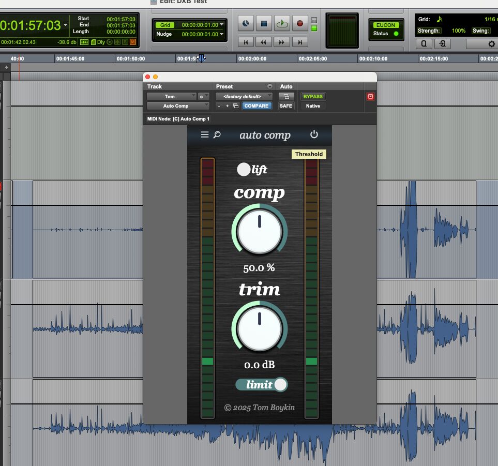This screenshot has height=466, width=498.
Task: Click the Track header label
Action: point(154,86)
